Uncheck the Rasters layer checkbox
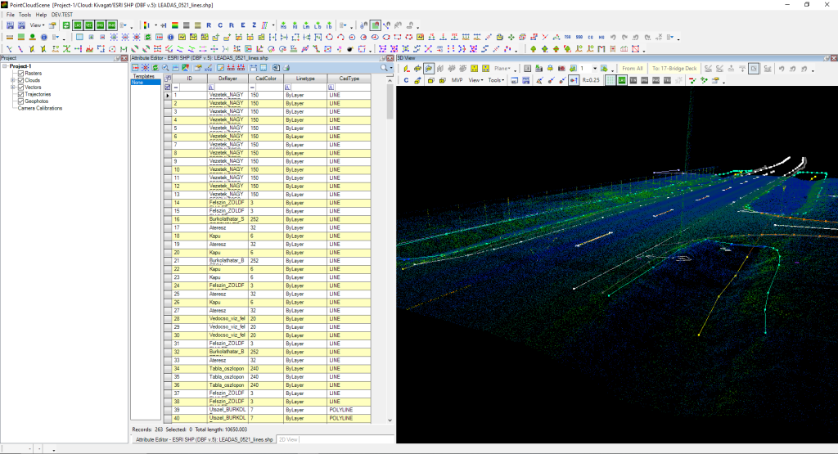Viewport: 838px width, 454px height. point(20,74)
